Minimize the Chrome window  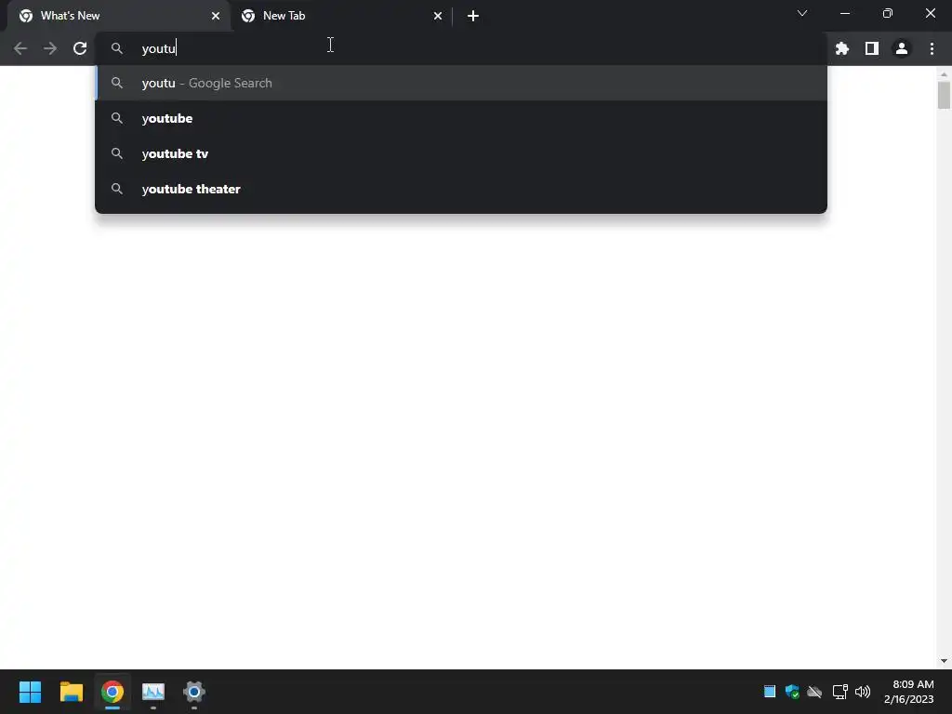click(844, 13)
